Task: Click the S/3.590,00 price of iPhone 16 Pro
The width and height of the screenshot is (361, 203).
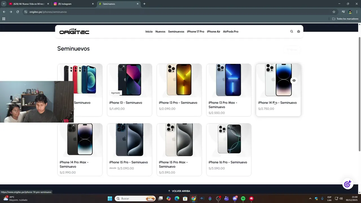Action: pyautogui.click(x=217, y=168)
